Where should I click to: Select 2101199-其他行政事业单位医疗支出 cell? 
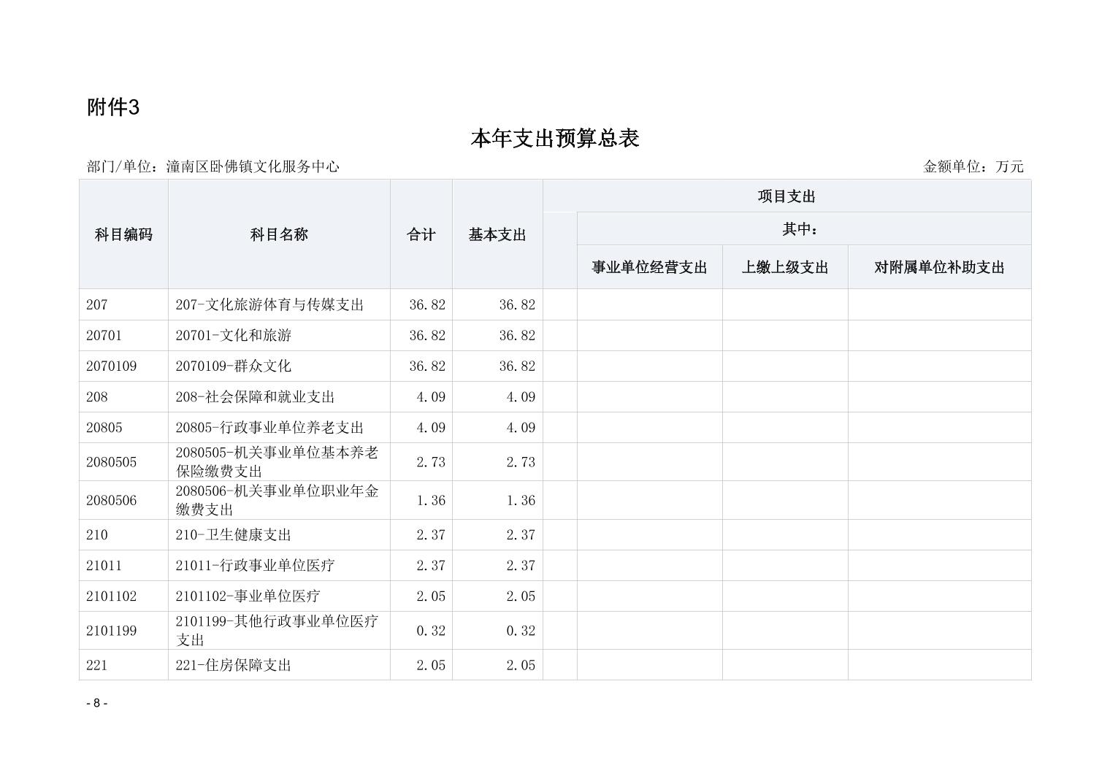[279, 630]
